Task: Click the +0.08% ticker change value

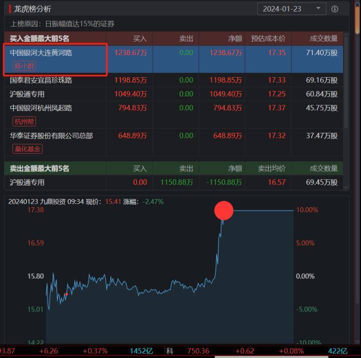Action: (x=291, y=351)
